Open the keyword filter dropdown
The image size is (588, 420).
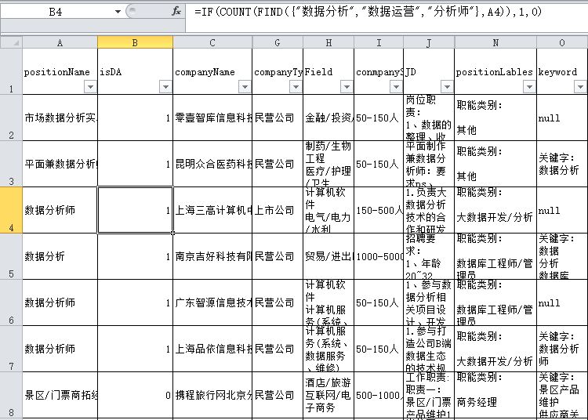pyautogui.click(x=580, y=87)
